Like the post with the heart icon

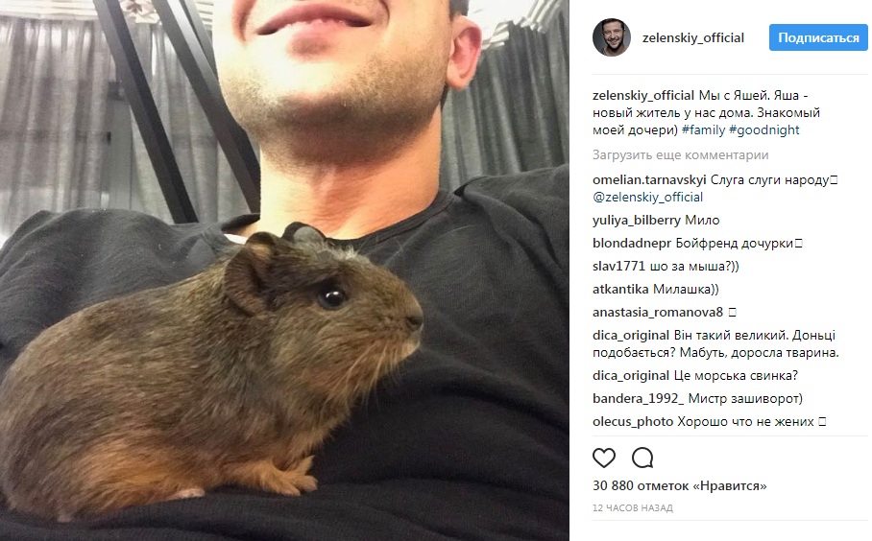click(x=604, y=458)
